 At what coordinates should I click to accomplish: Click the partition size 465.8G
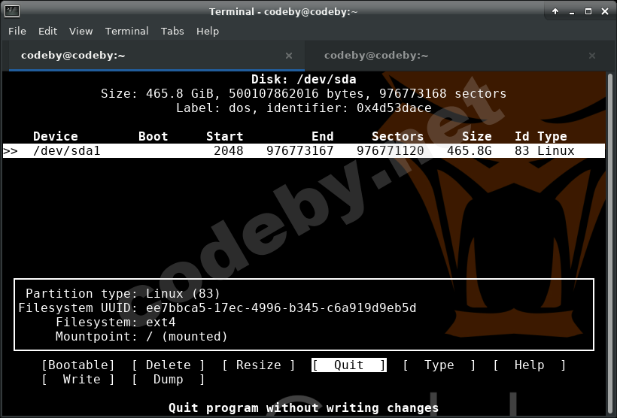pos(469,150)
